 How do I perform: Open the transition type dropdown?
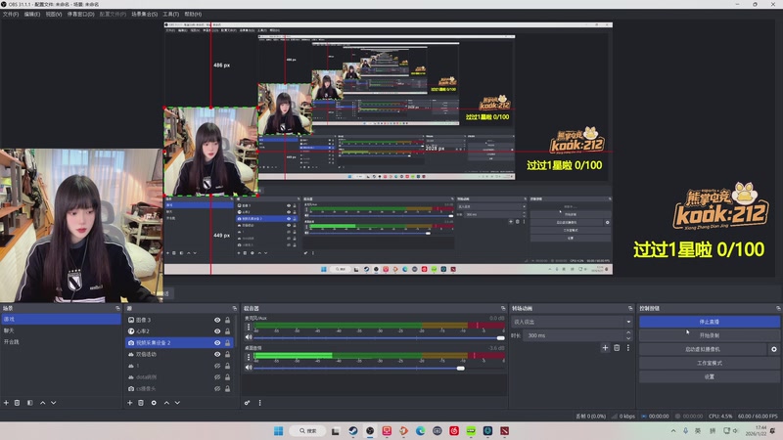pos(572,322)
